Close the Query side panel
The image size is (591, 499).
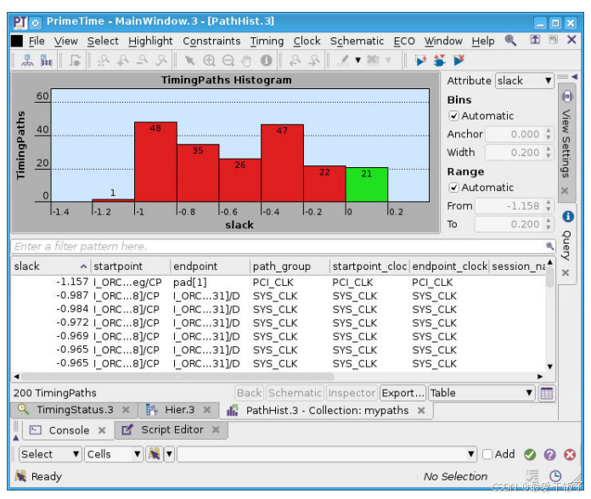click(566, 272)
